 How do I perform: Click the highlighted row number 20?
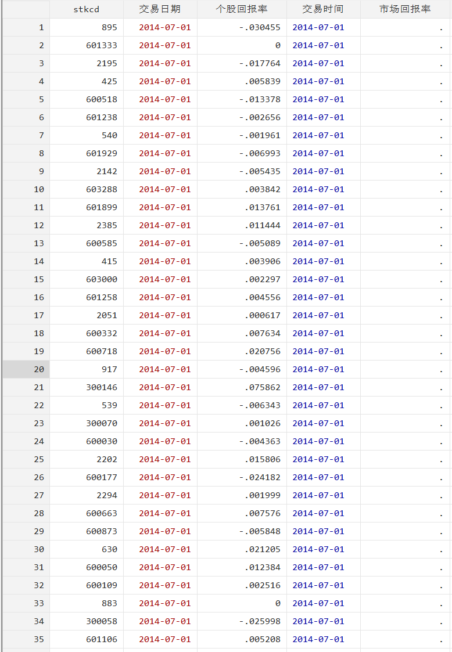(26, 369)
